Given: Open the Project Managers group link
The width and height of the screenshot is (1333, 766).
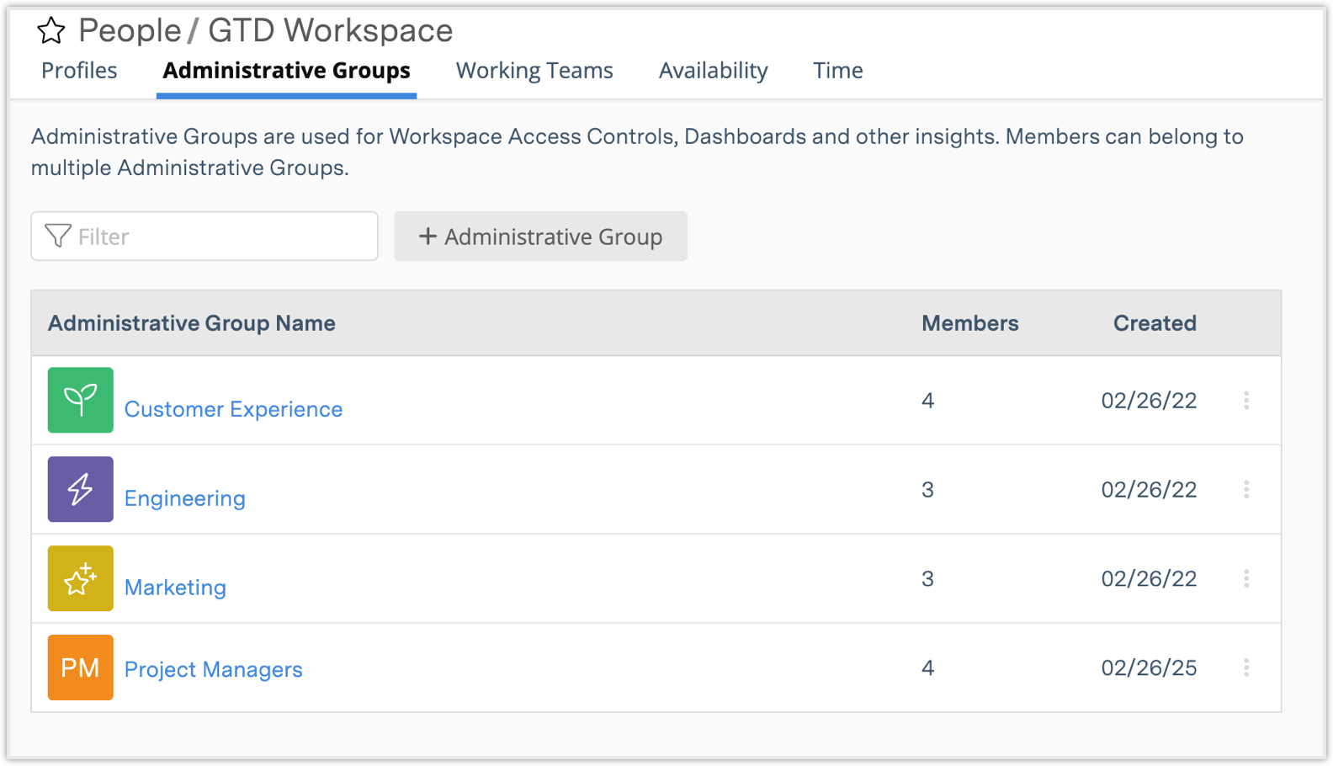Looking at the screenshot, I should coord(214,669).
